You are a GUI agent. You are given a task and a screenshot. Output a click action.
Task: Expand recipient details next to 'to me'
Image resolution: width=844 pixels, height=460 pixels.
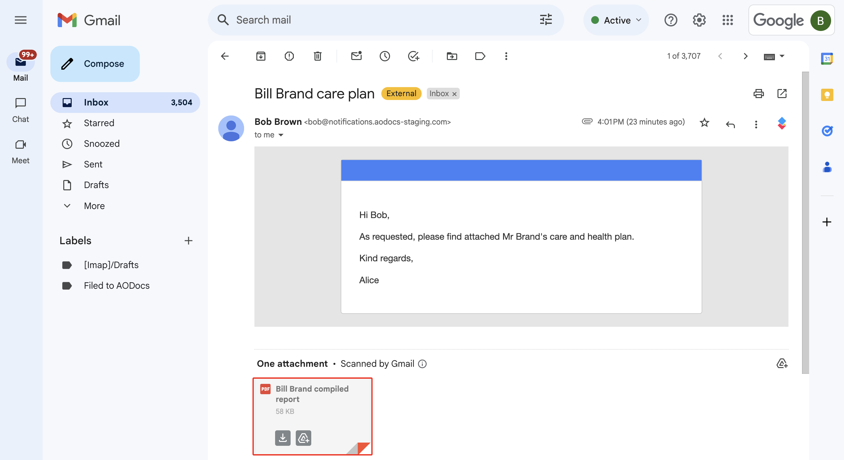[x=281, y=135]
